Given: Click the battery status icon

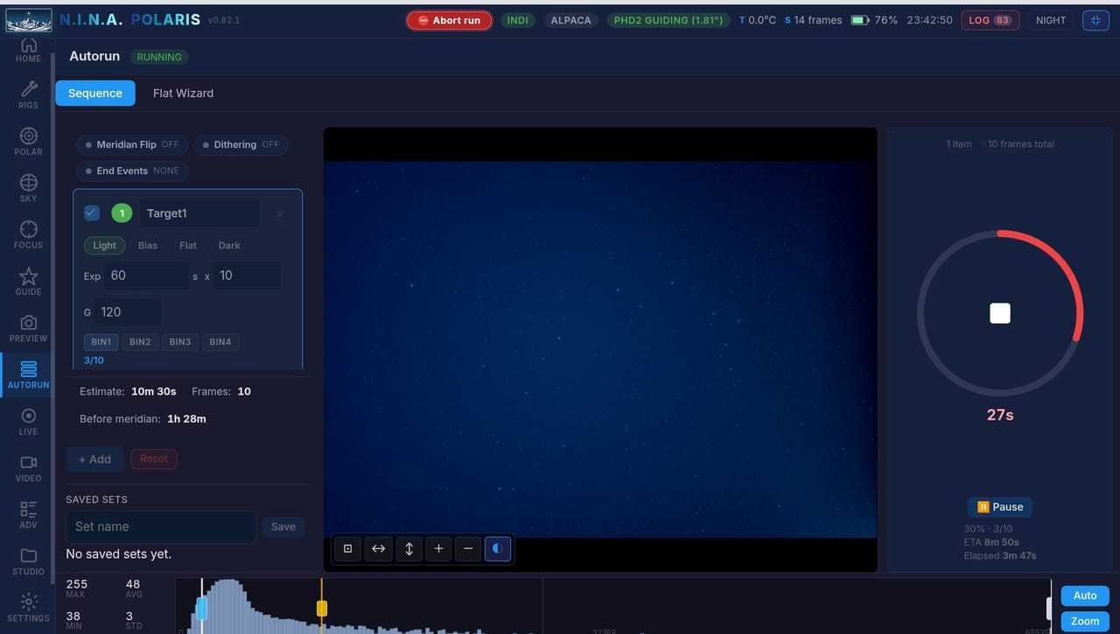Looking at the screenshot, I should tap(859, 20).
